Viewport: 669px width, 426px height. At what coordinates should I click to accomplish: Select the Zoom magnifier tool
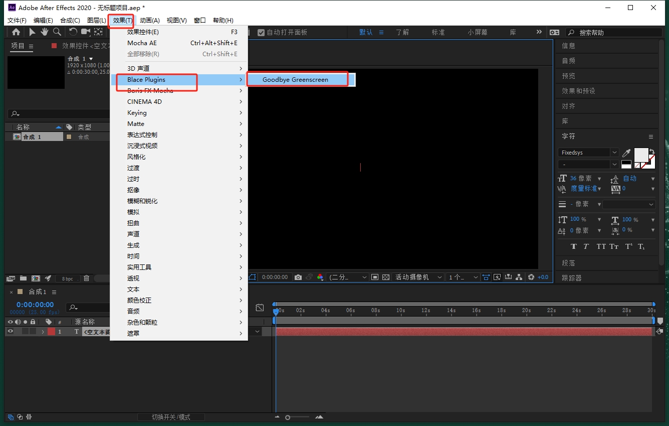57,32
